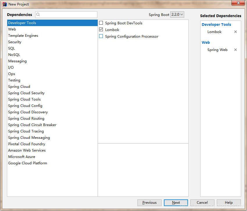The width and height of the screenshot is (247, 211).
Task: Go back with the Previous button
Action: coord(149,203)
